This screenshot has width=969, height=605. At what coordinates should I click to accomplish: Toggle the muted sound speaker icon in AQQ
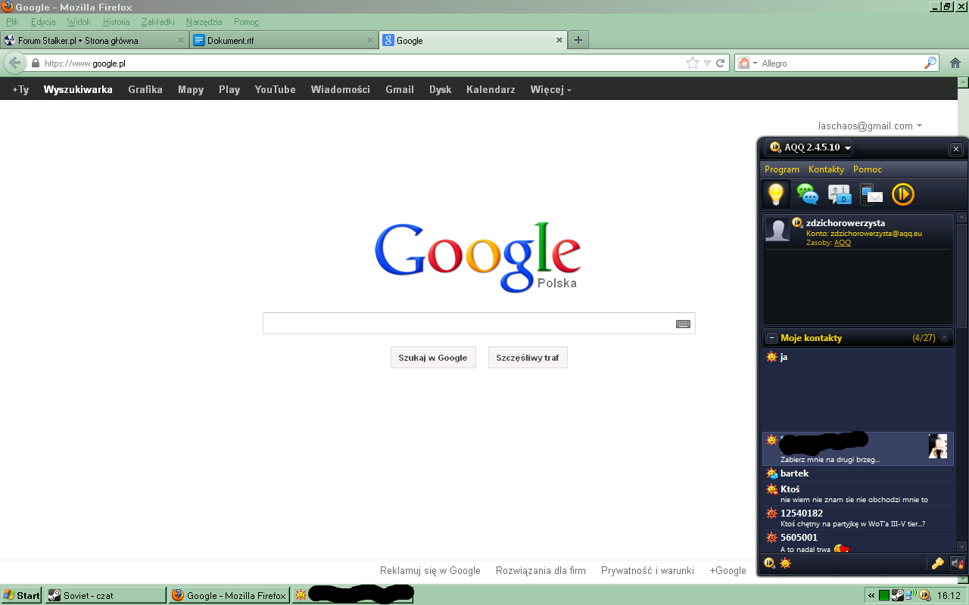[958, 563]
